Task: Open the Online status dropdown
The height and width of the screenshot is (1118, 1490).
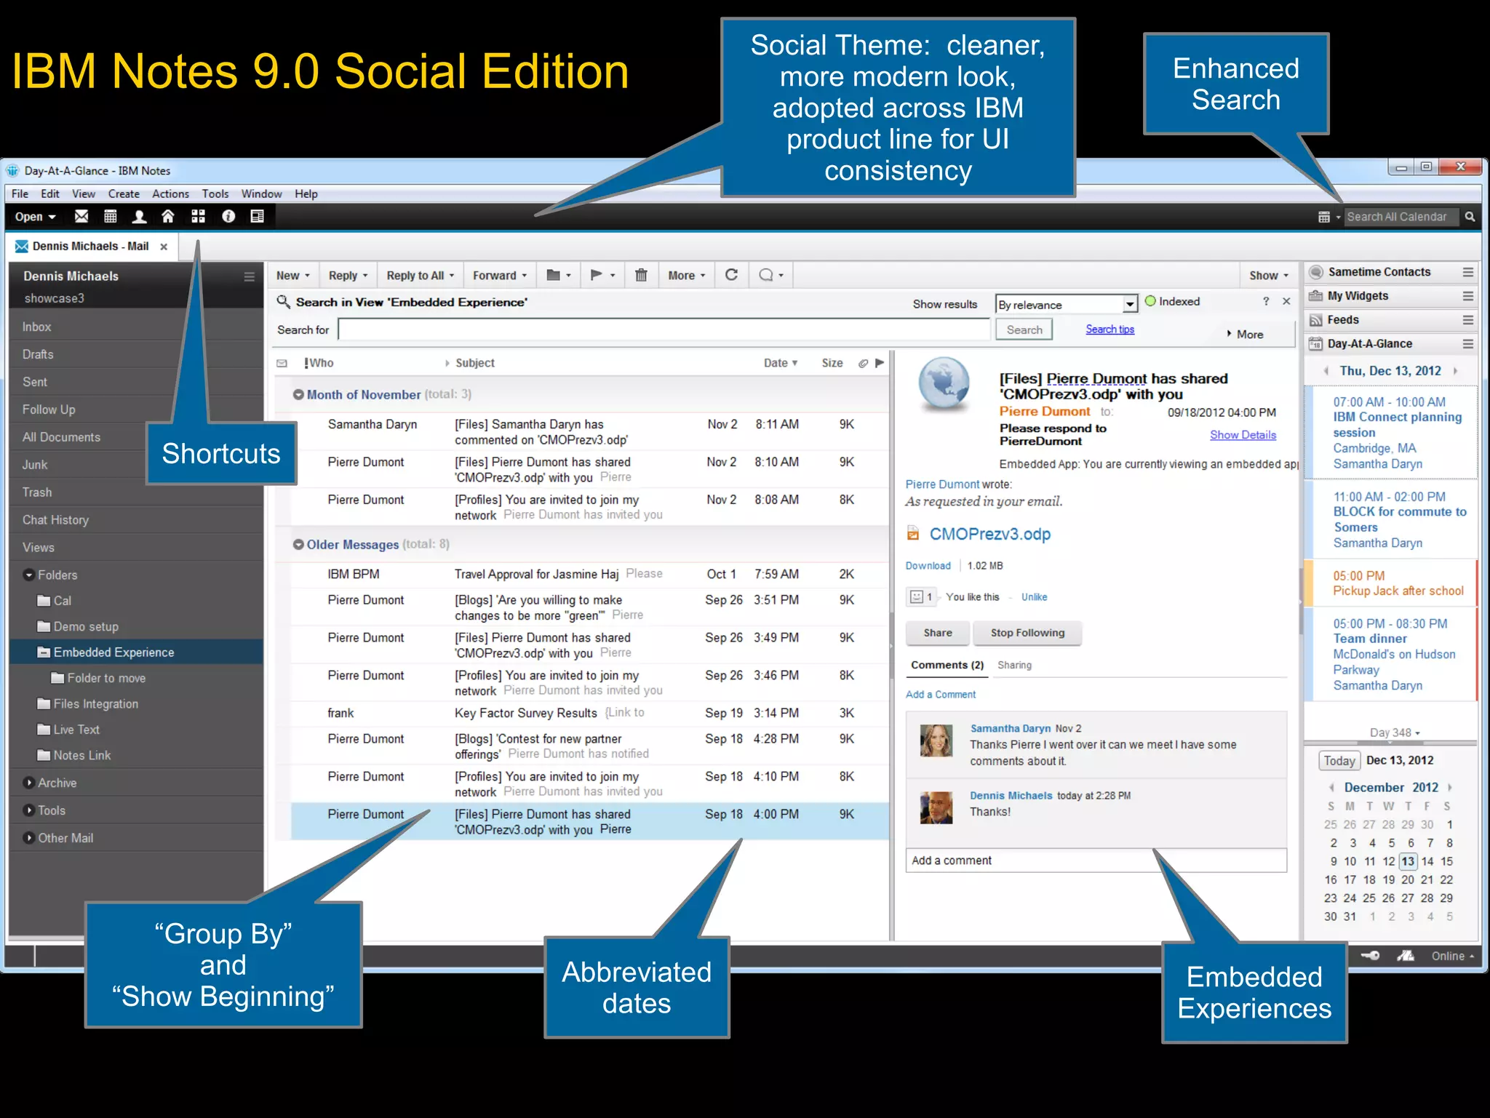Action: [x=1453, y=956]
